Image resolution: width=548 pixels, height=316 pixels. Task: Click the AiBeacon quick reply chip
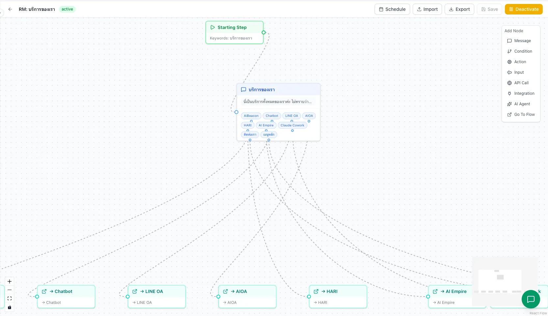(x=251, y=116)
